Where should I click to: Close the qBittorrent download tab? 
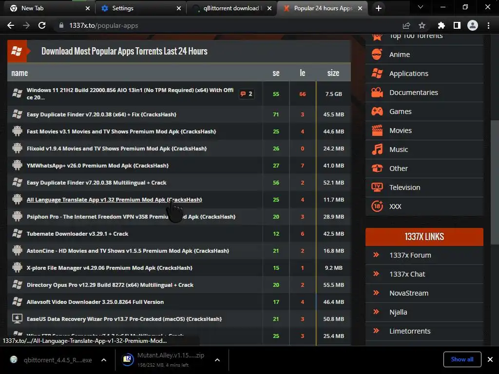[269, 9]
